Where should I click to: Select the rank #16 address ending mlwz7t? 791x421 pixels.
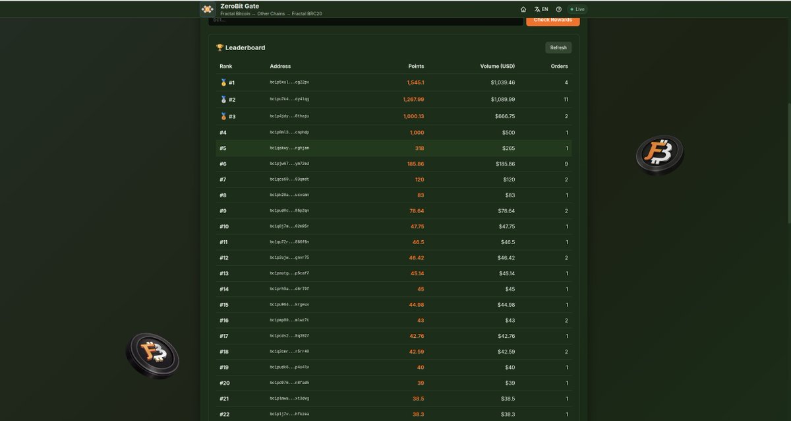pyautogui.click(x=289, y=320)
